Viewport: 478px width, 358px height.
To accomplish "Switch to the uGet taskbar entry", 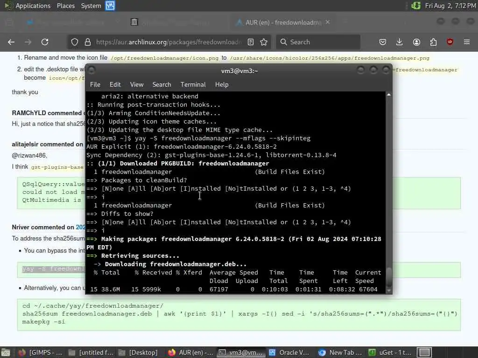I will coord(390,352).
